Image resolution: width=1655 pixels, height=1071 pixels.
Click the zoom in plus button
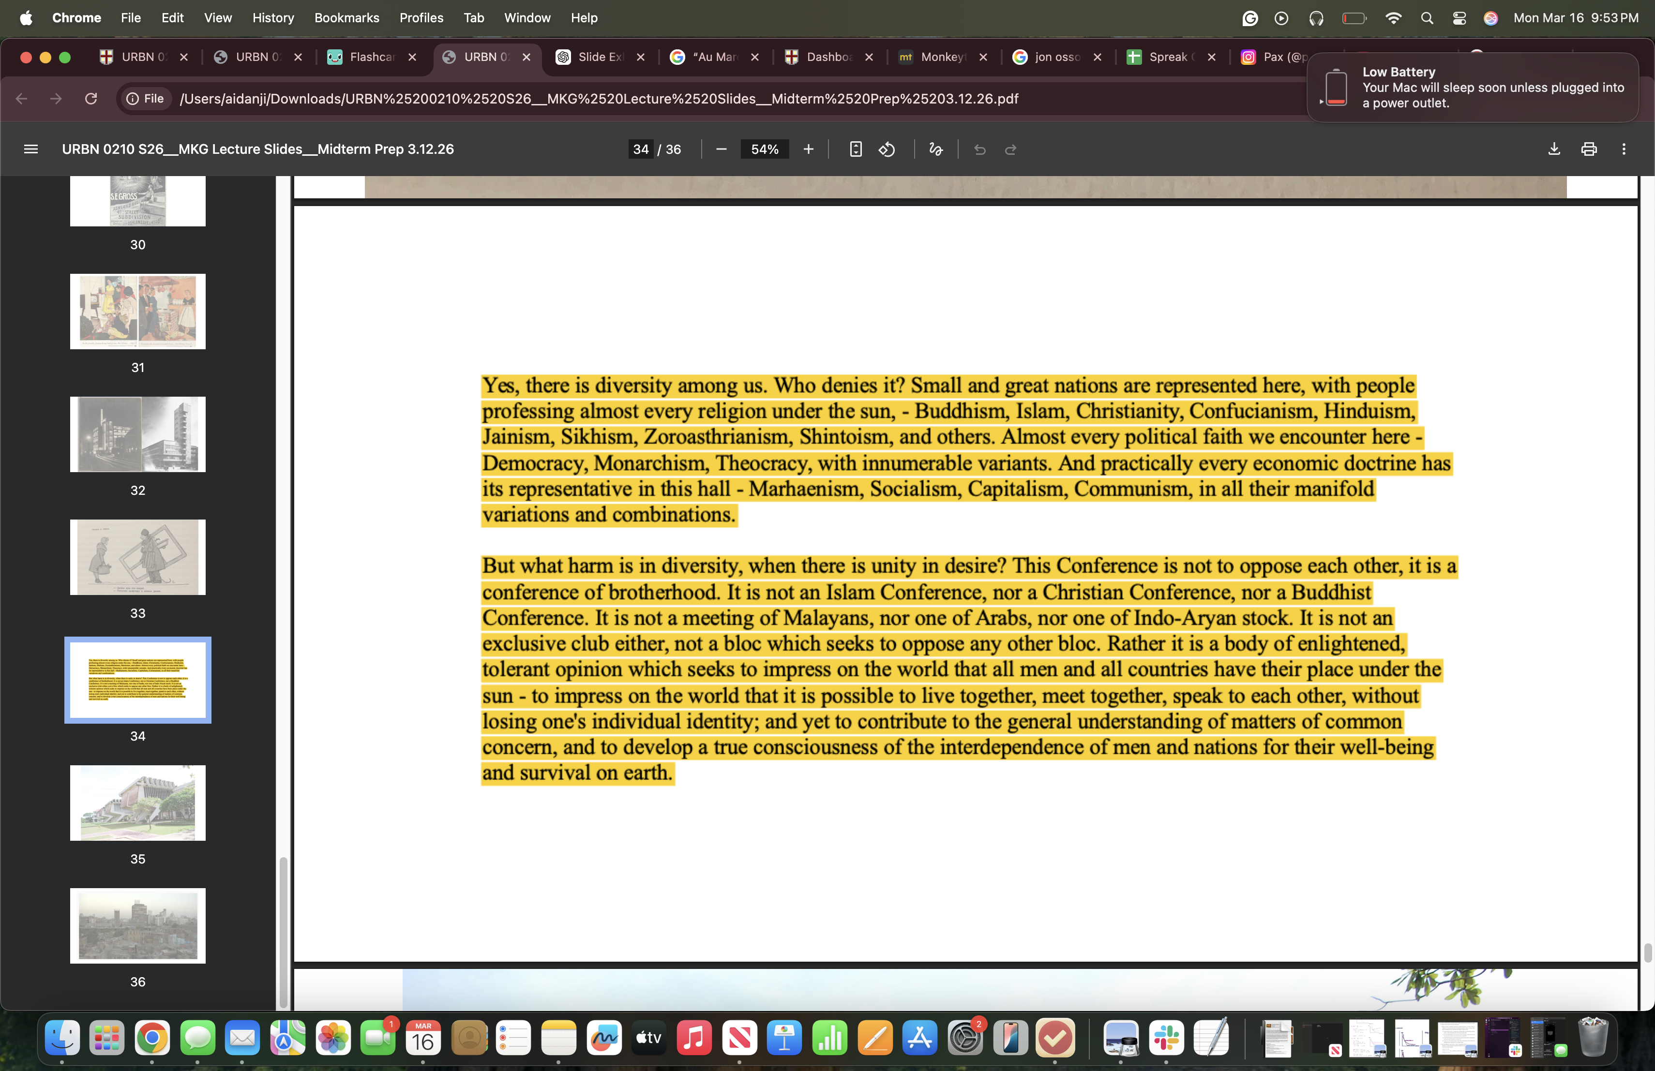[x=808, y=149]
